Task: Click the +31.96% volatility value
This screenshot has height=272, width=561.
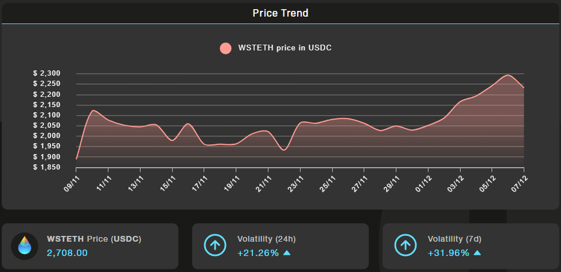Action: (449, 253)
